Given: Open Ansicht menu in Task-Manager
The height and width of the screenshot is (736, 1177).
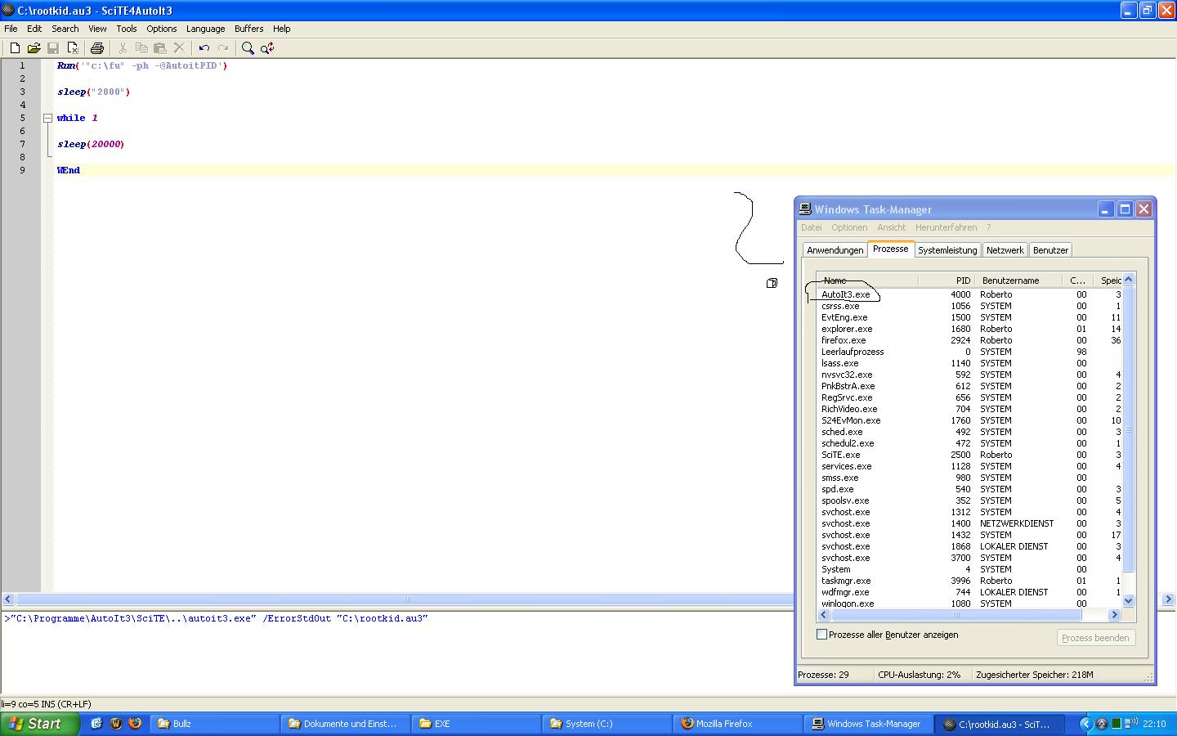Looking at the screenshot, I should tap(891, 227).
